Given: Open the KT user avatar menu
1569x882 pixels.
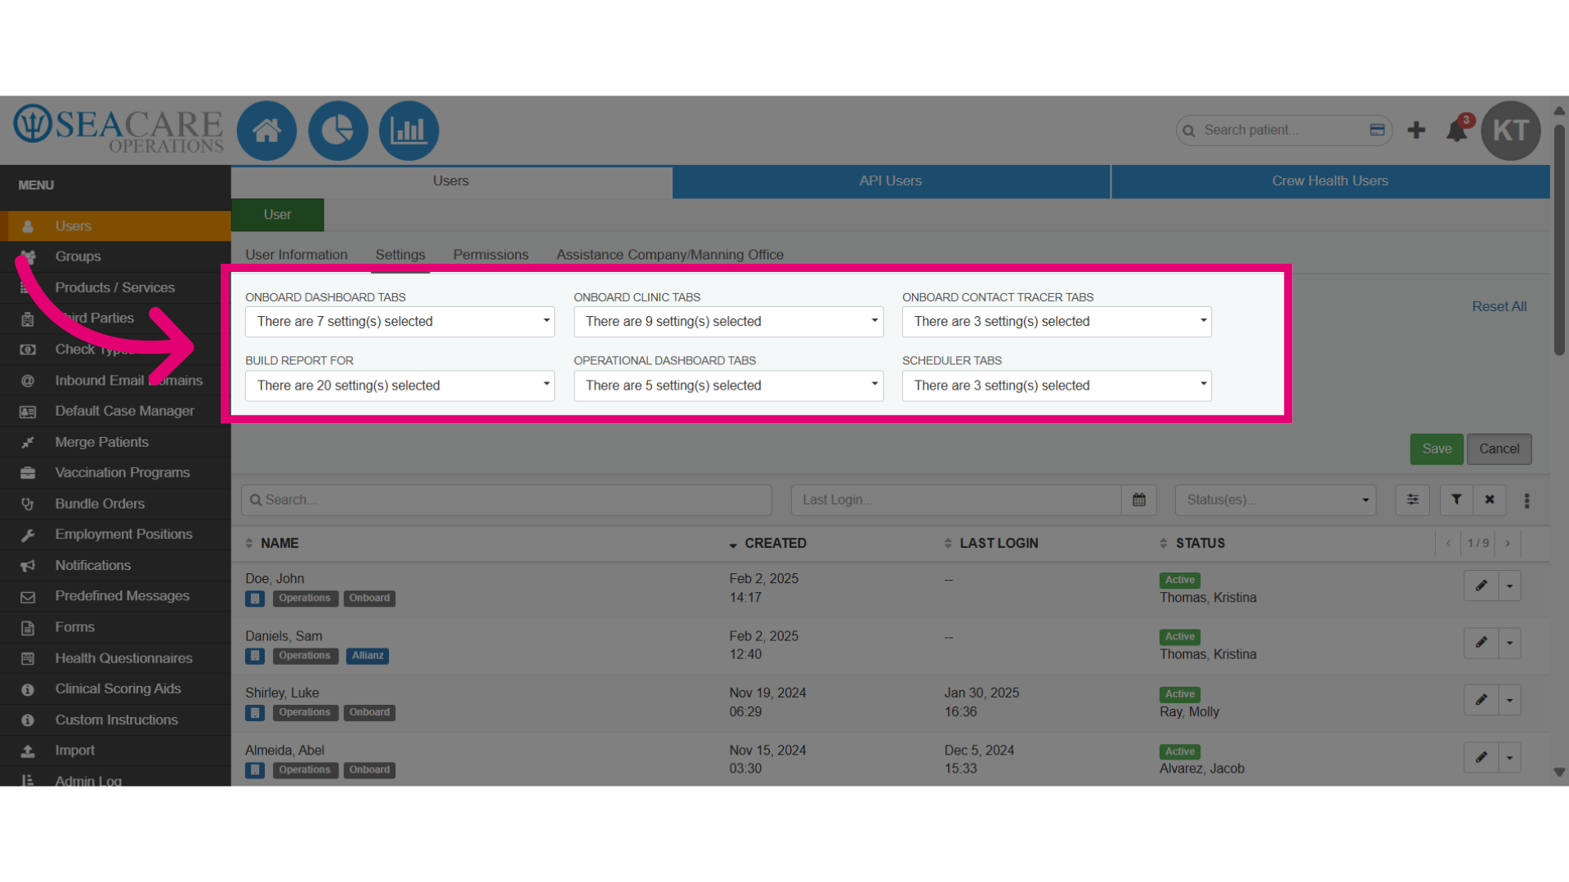Looking at the screenshot, I should (x=1511, y=131).
